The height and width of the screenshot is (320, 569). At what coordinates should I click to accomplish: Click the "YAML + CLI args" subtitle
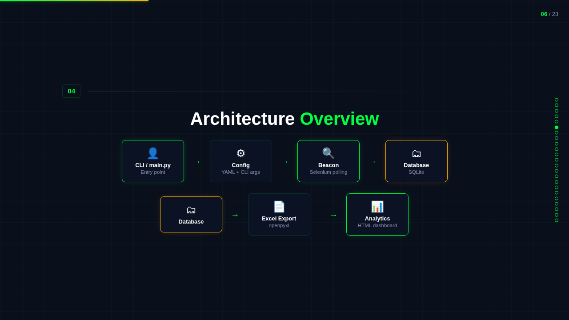tap(241, 172)
